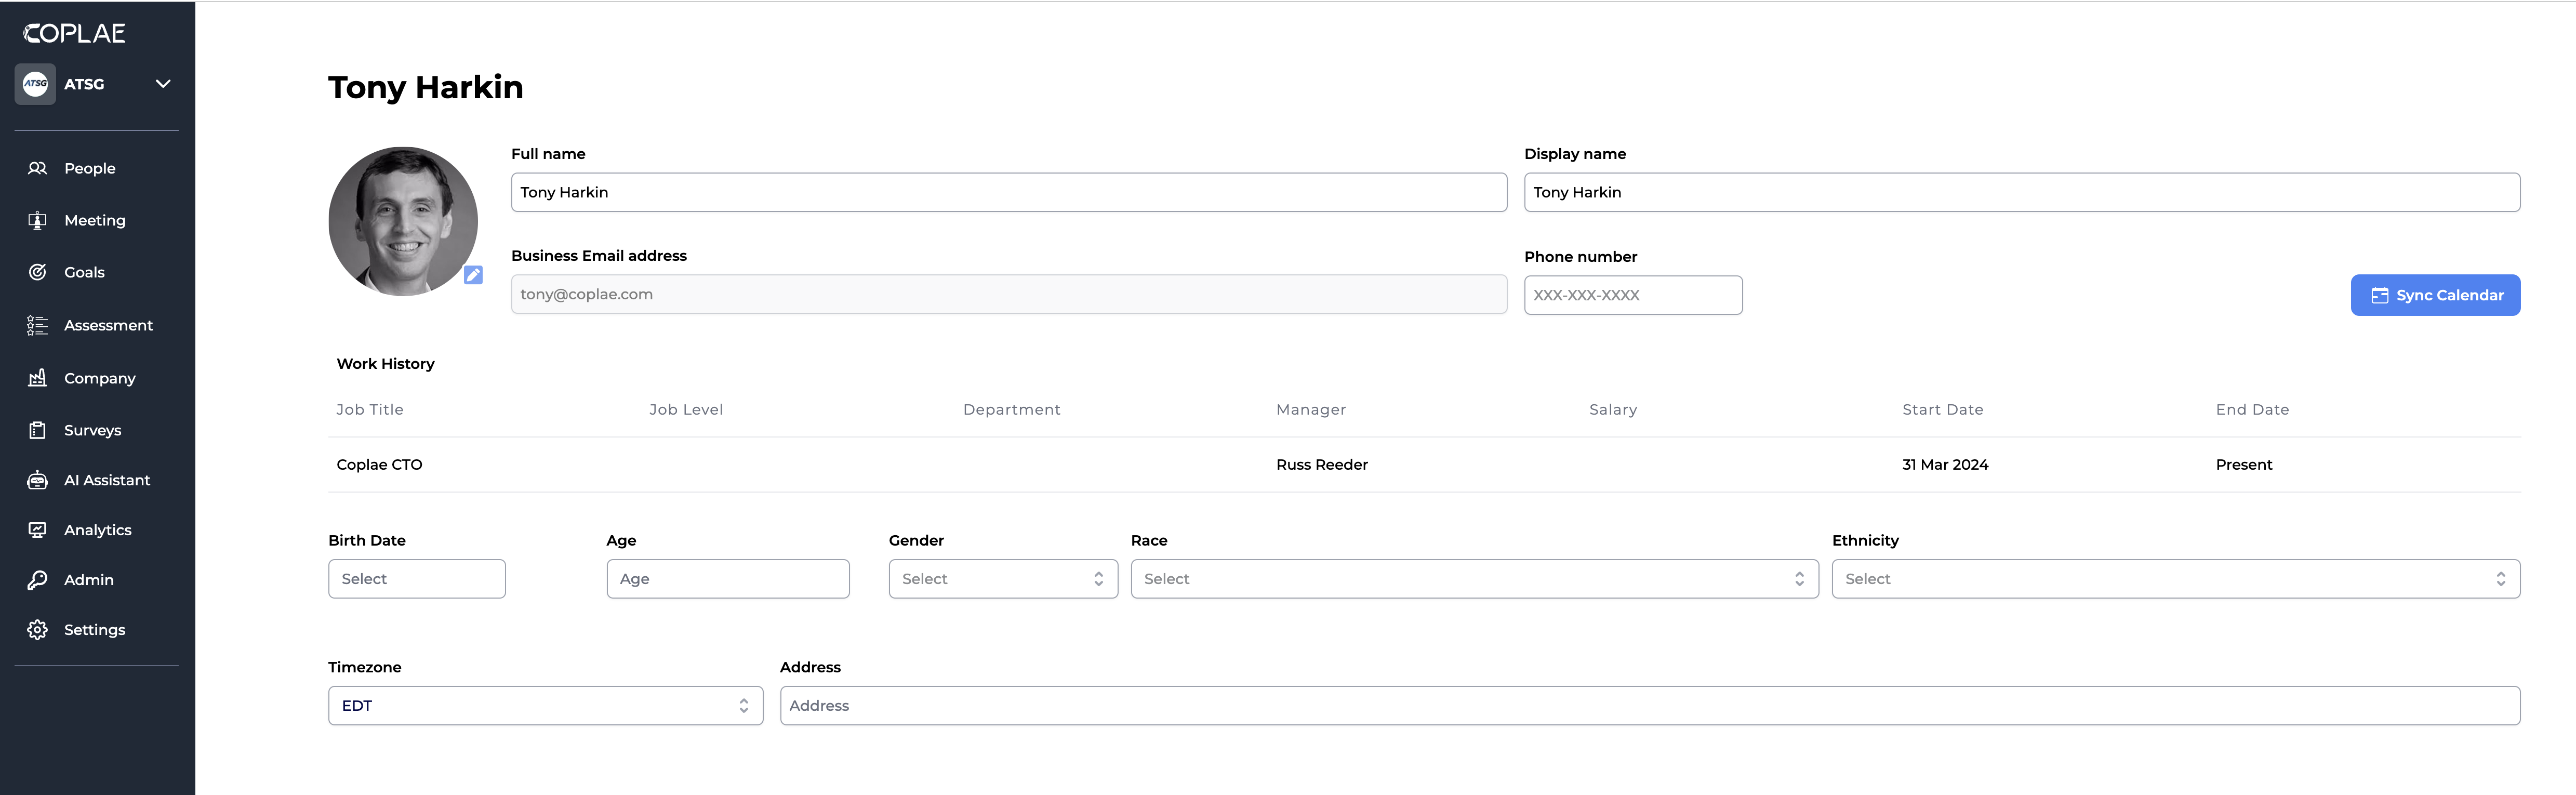Expand the ATSG organization switcher
The height and width of the screenshot is (795, 2576).
click(163, 84)
